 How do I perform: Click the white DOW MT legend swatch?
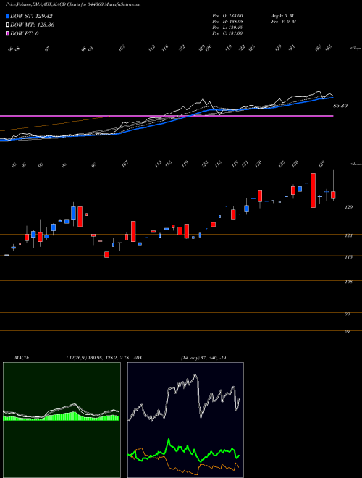point(7,25)
